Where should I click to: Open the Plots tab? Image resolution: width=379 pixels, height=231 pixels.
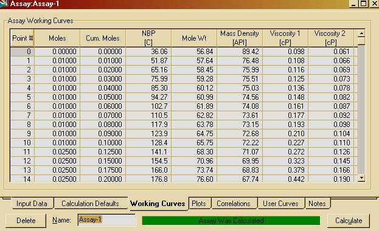[x=199, y=204]
